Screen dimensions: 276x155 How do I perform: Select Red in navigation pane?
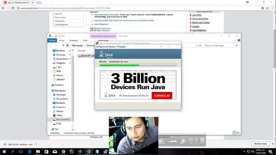coord(56,129)
